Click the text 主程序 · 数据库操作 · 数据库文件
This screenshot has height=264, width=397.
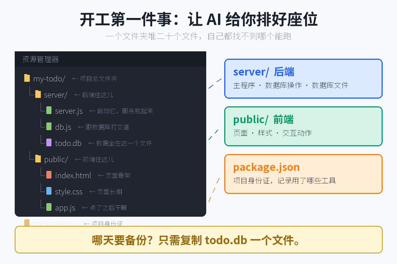[291, 85]
